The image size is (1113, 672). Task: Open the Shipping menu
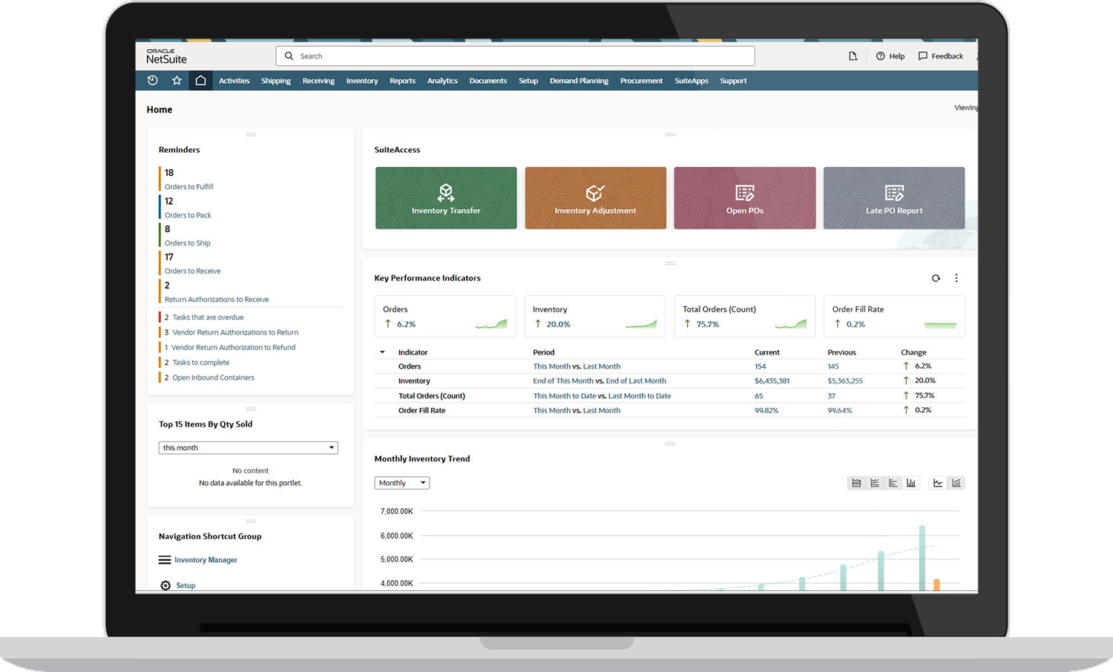pyautogui.click(x=276, y=81)
